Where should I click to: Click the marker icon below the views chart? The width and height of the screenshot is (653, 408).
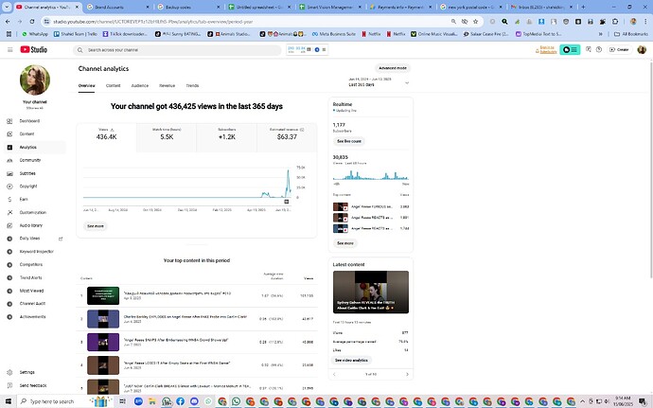287,202
